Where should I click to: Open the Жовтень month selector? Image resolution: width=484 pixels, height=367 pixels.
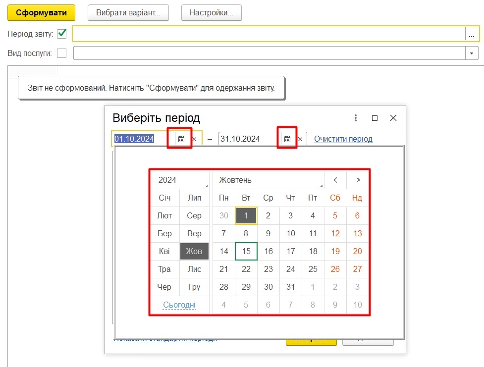268,180
